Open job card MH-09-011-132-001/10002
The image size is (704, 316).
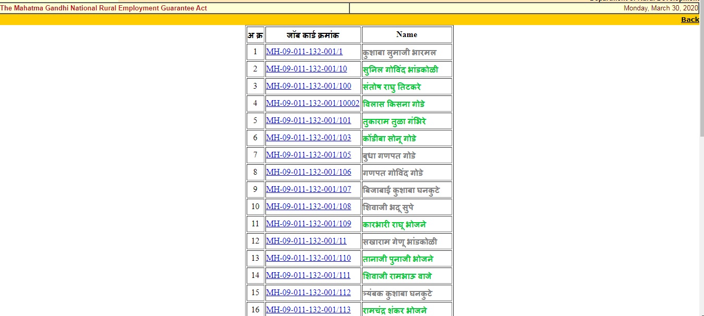pyautogui.click(x=312, y=103)
